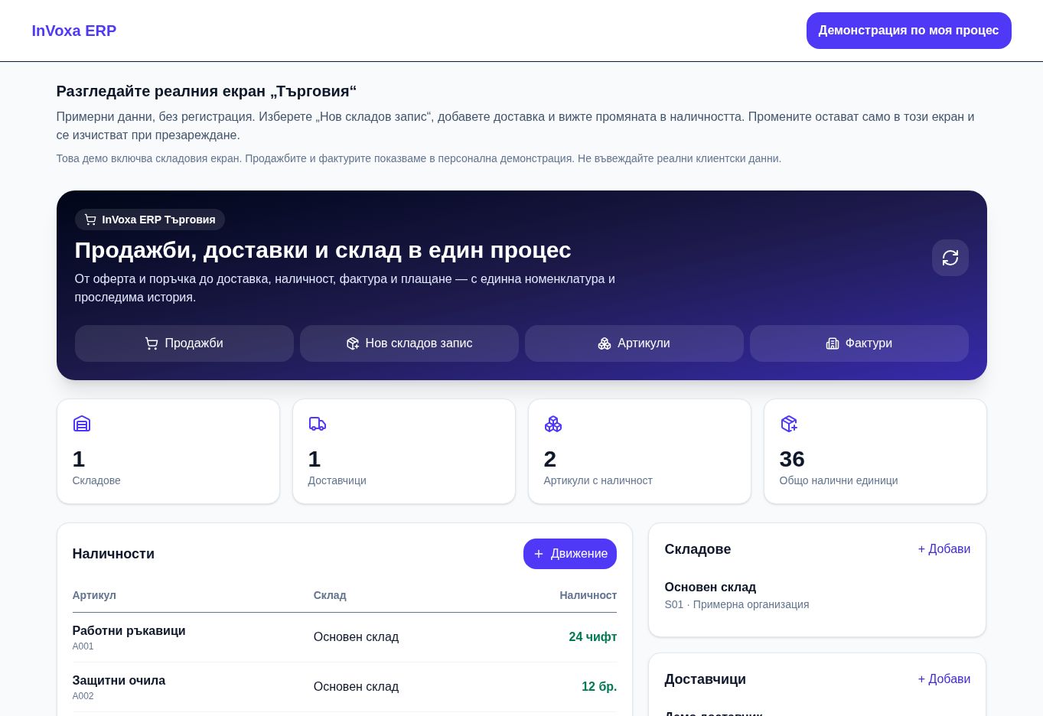Click the Складове stat card with value 1
1043x716 pixels.
[168, 451]
